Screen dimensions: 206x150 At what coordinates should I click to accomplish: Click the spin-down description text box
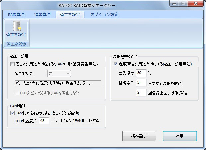58,83
